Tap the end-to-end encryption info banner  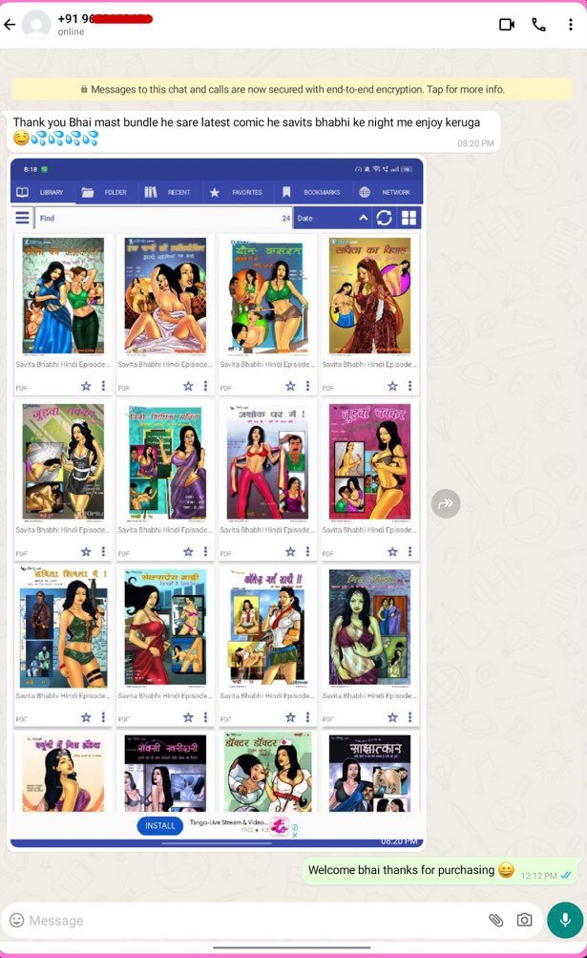point(292,89)
